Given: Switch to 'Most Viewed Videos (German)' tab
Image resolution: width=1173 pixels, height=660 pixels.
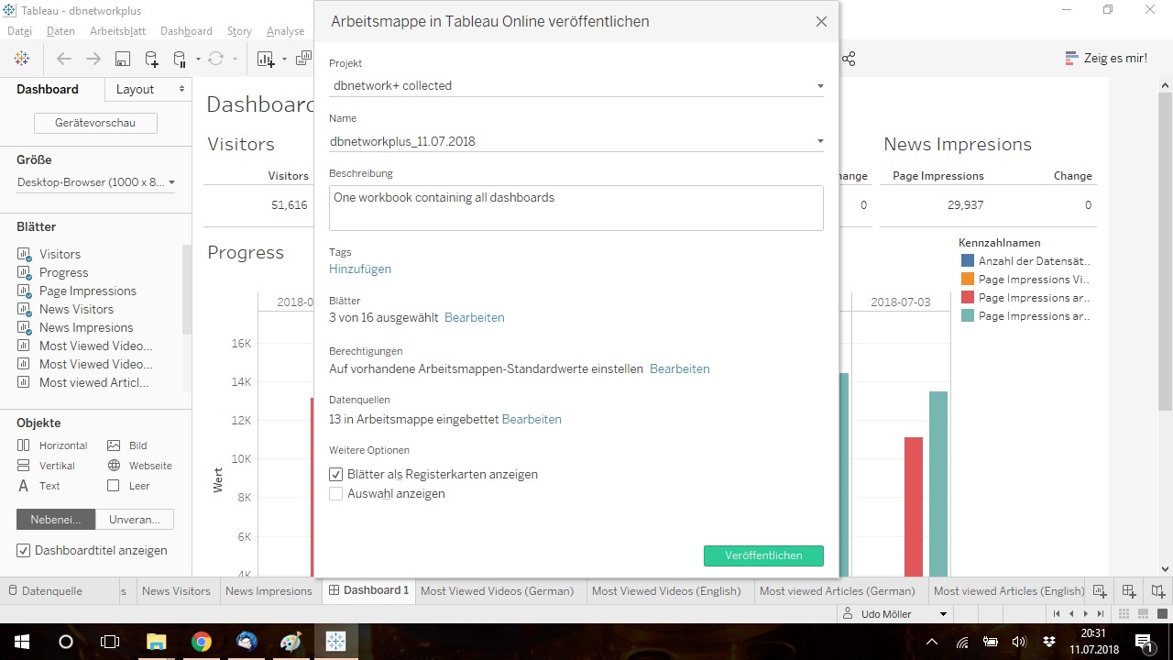Looking at the screenshot, I should (497, 591).
